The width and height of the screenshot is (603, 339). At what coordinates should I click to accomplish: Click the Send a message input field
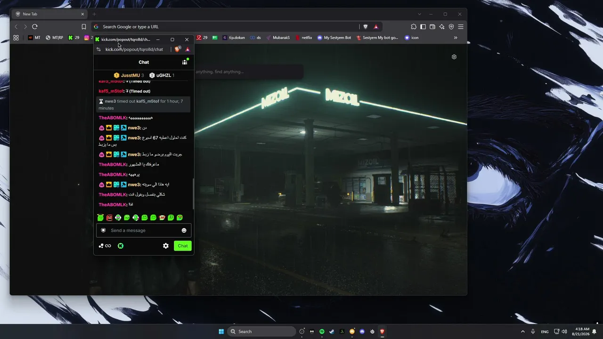point(144,230)
